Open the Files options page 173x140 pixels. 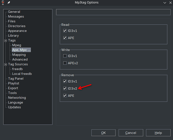click(12, 21)
